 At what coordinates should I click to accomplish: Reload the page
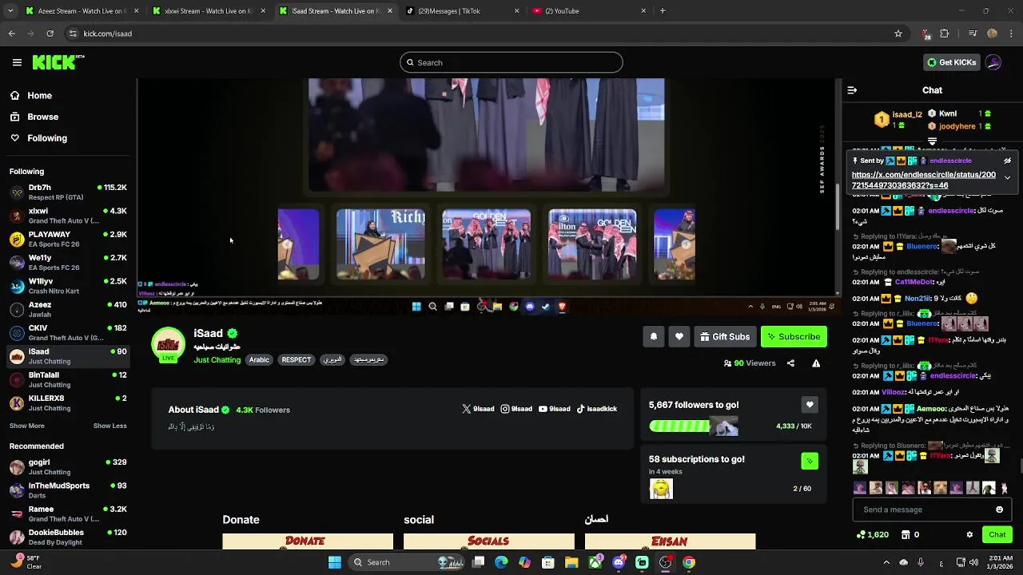(50, 34)
